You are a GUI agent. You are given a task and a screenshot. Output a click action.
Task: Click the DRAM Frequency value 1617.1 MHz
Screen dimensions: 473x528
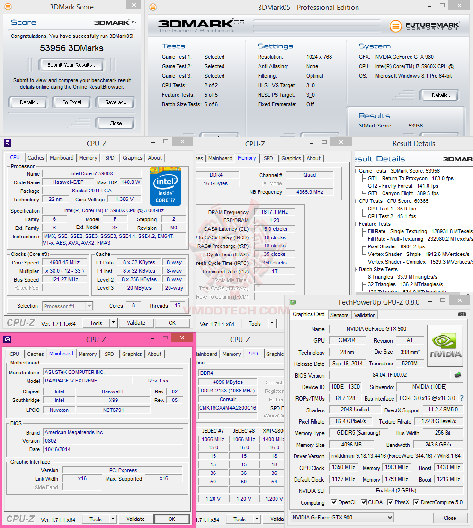click(274, 212)
